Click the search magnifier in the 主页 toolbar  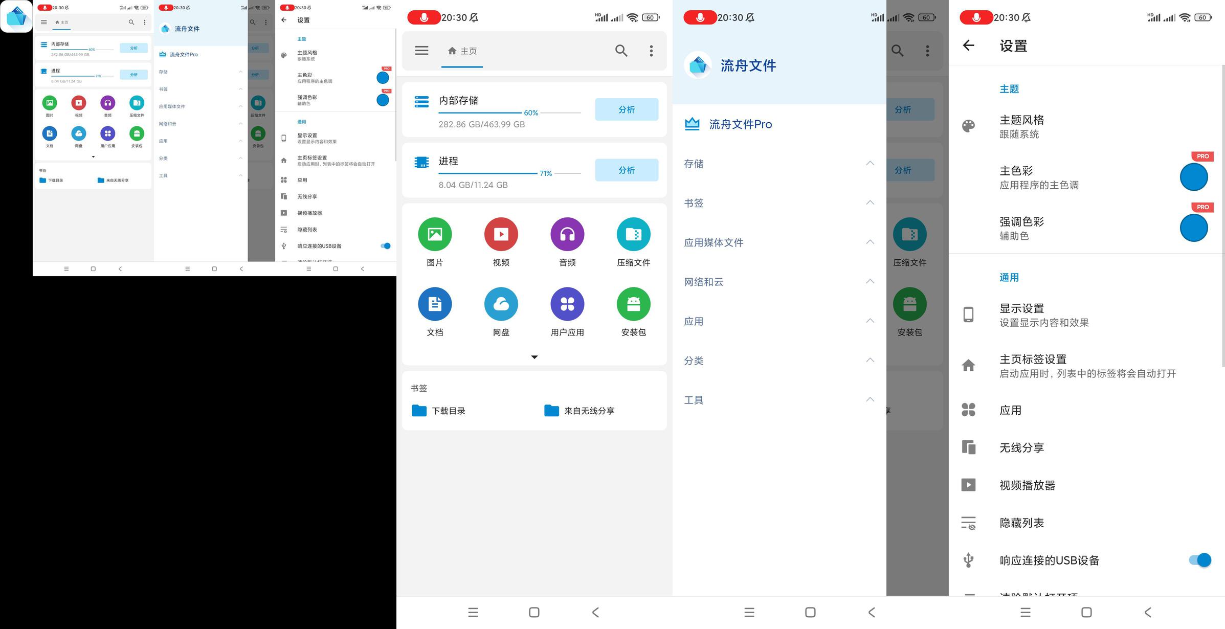[621, 51]
